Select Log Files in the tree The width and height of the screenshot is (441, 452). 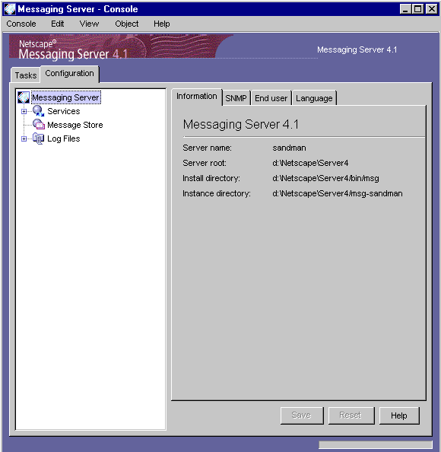[x=64, y=138]
